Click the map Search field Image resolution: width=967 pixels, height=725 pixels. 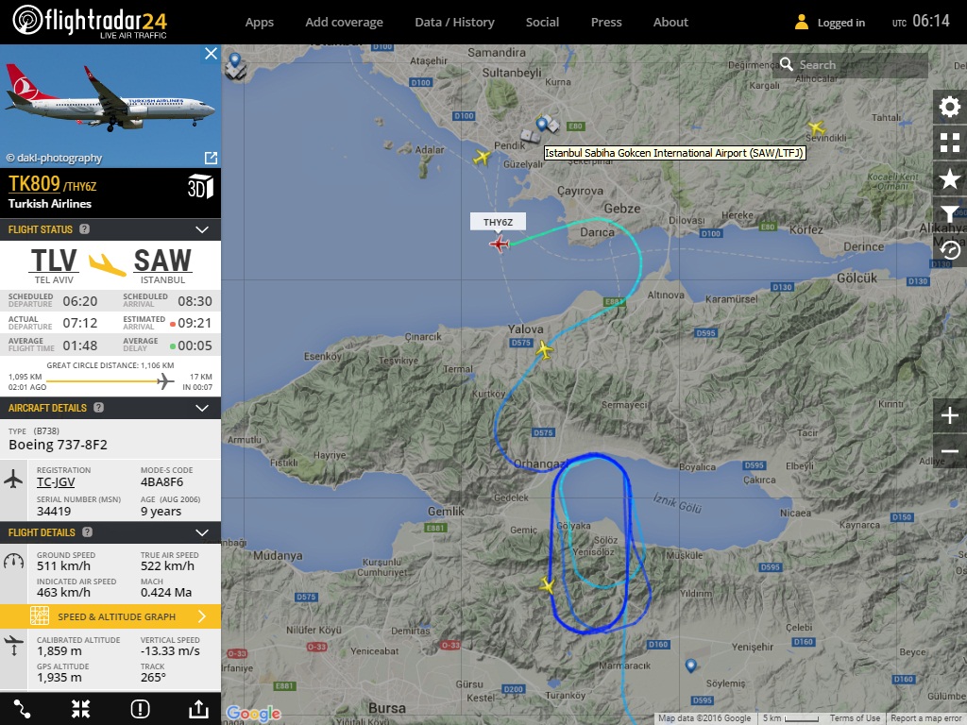click(x=850, y=65)
